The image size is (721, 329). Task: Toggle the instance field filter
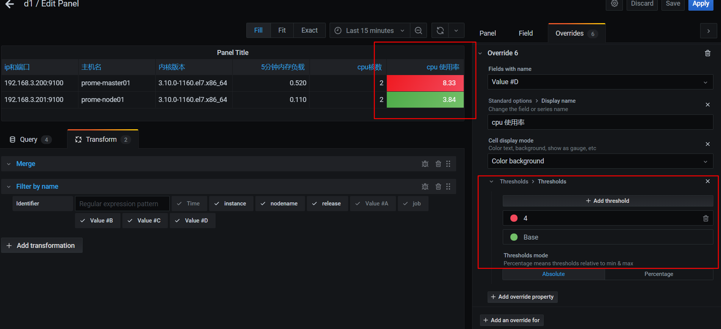tap(231, 204)
